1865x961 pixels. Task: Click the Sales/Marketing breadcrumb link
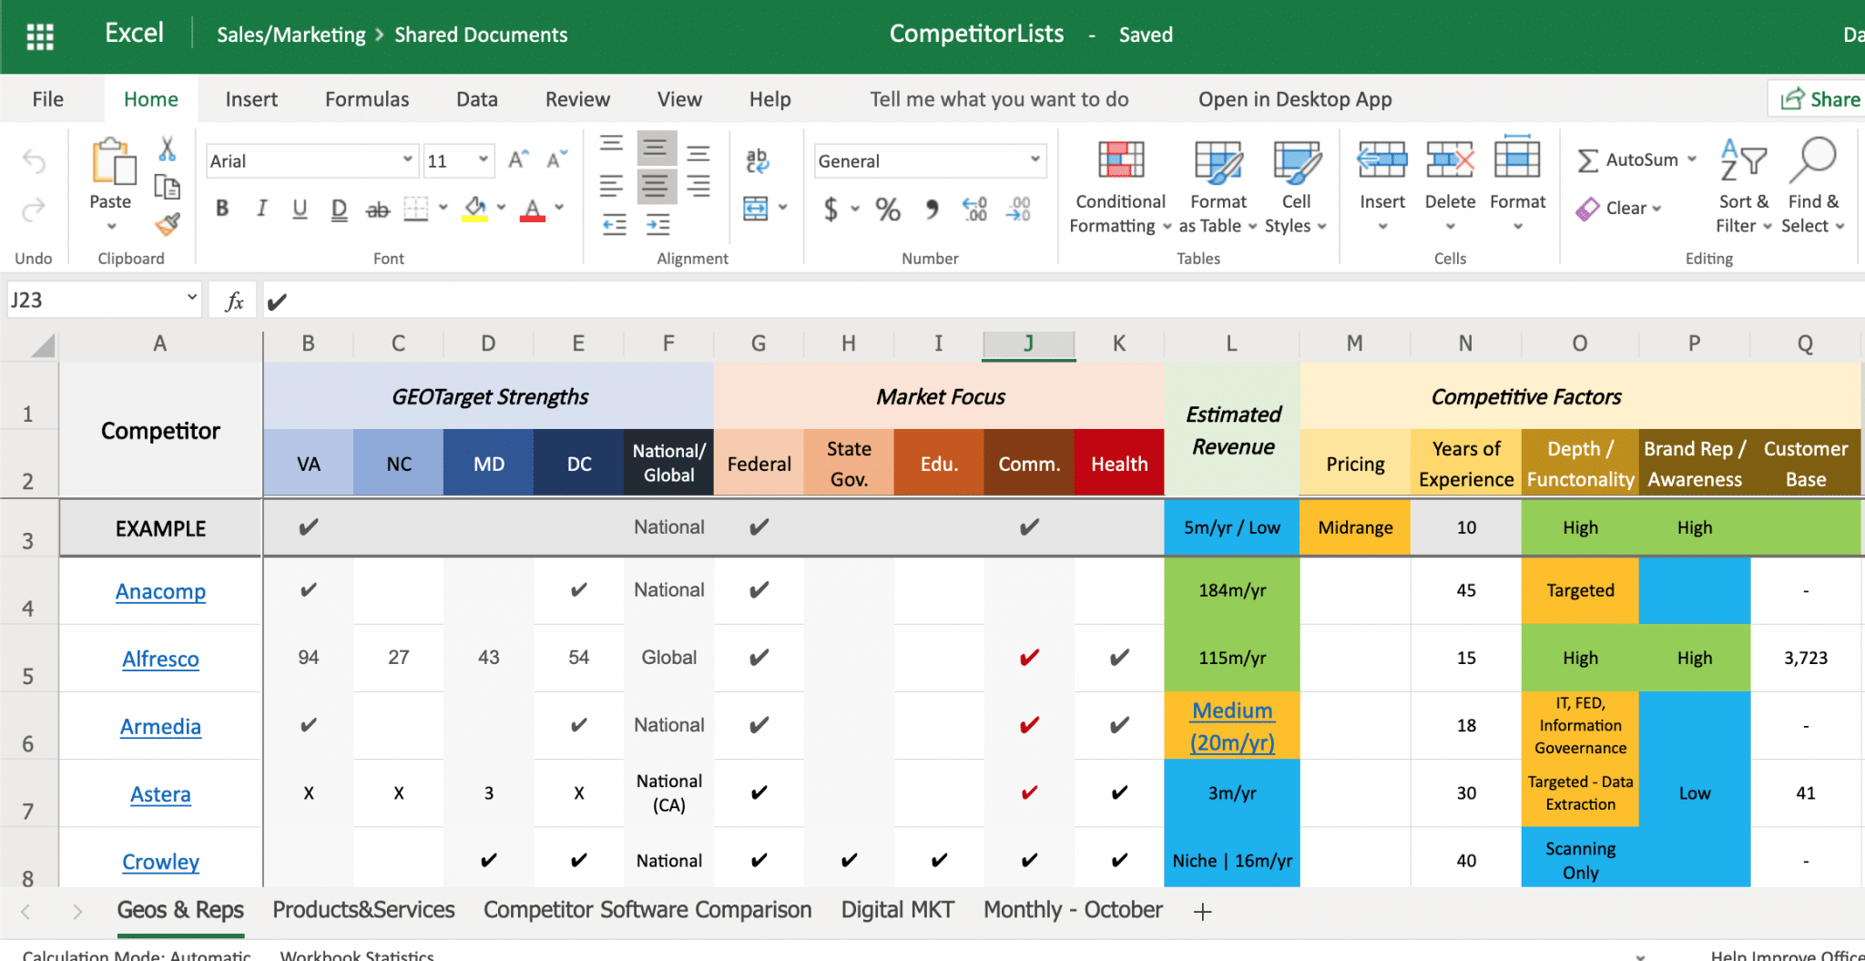[290, 35]
